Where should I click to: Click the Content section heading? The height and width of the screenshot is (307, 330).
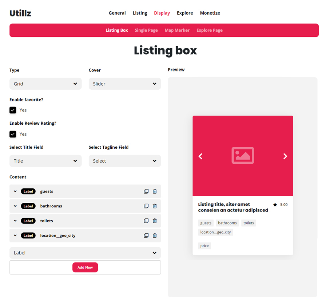tap(18, 177)
